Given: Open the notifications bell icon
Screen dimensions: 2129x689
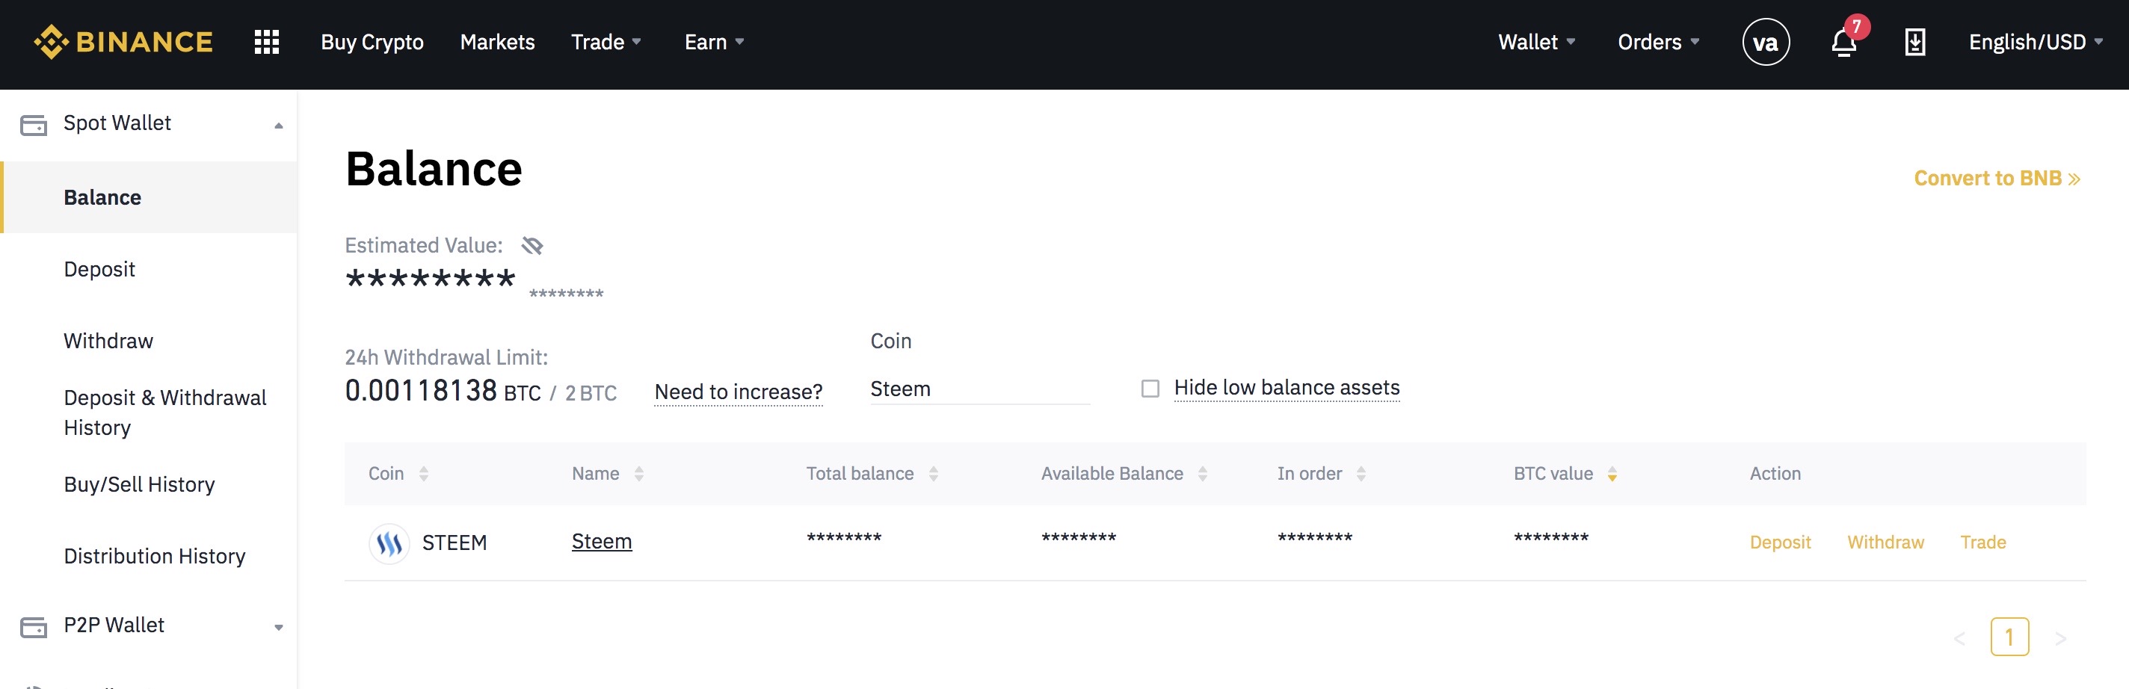Looking at the screenshot, I should click(x=1843, y=42).
